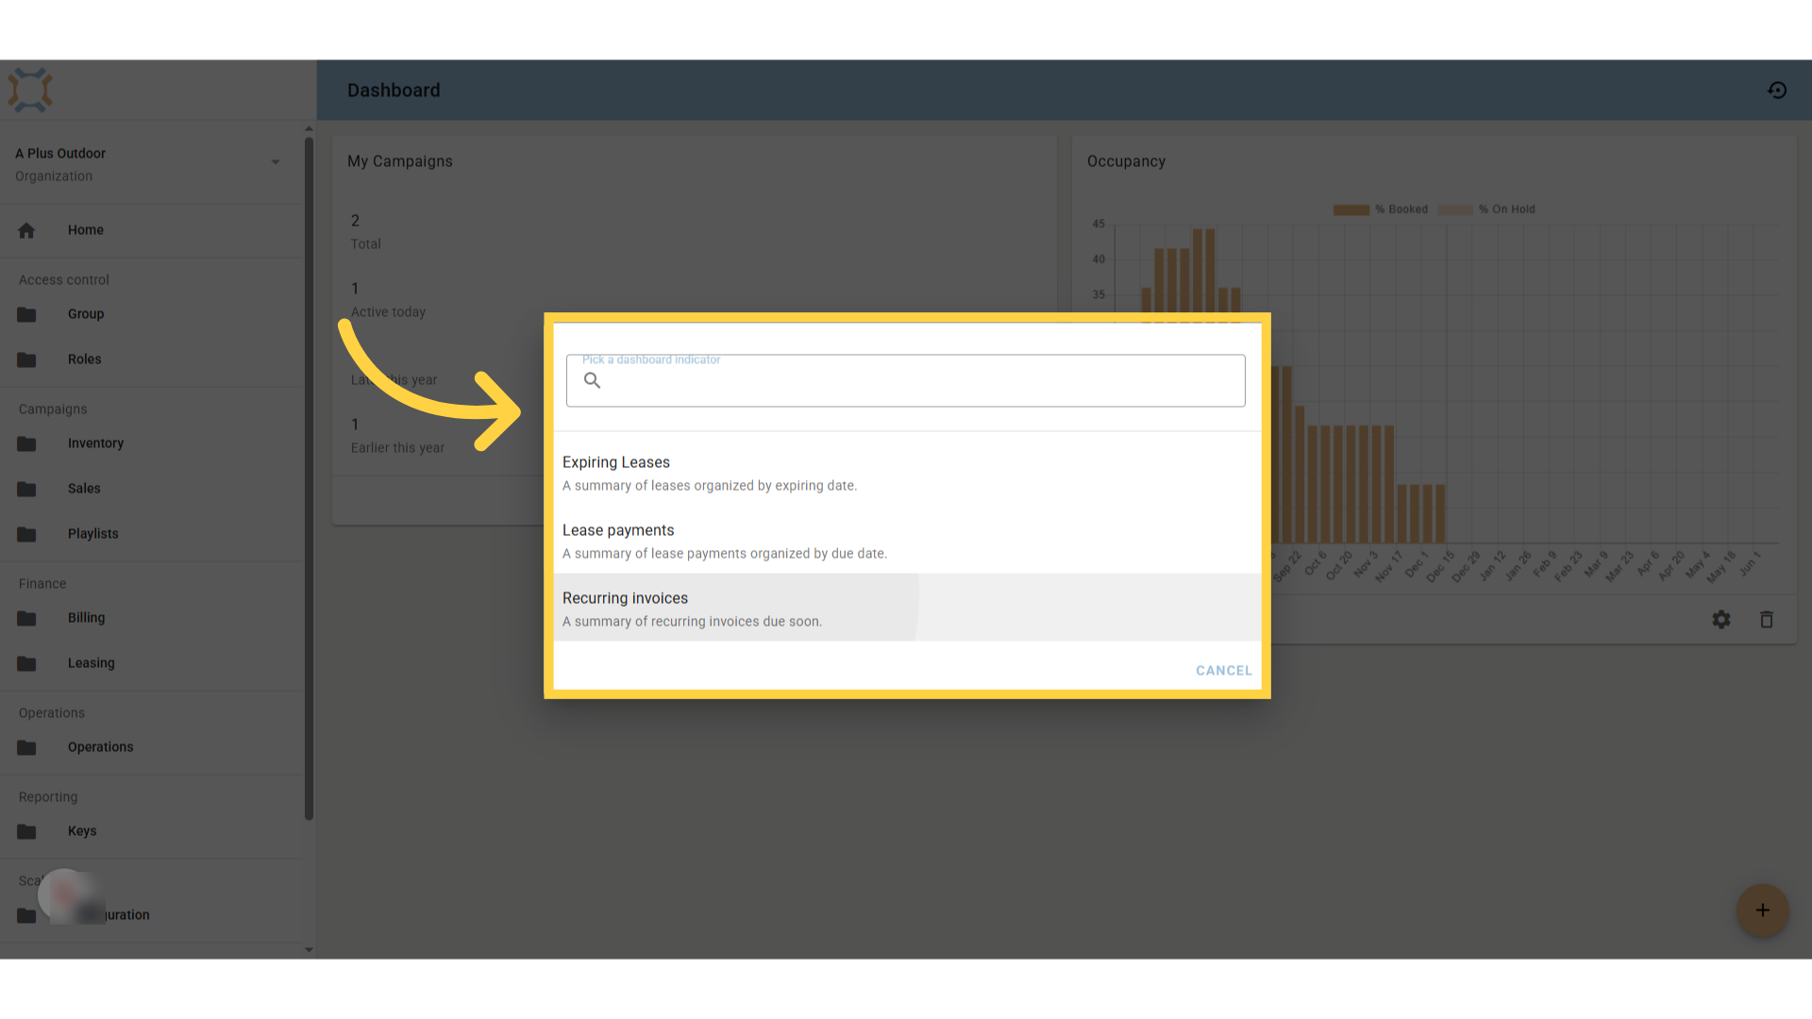
Task: Open Inventory under Campaigns
Action: click(x=151, y=443)
